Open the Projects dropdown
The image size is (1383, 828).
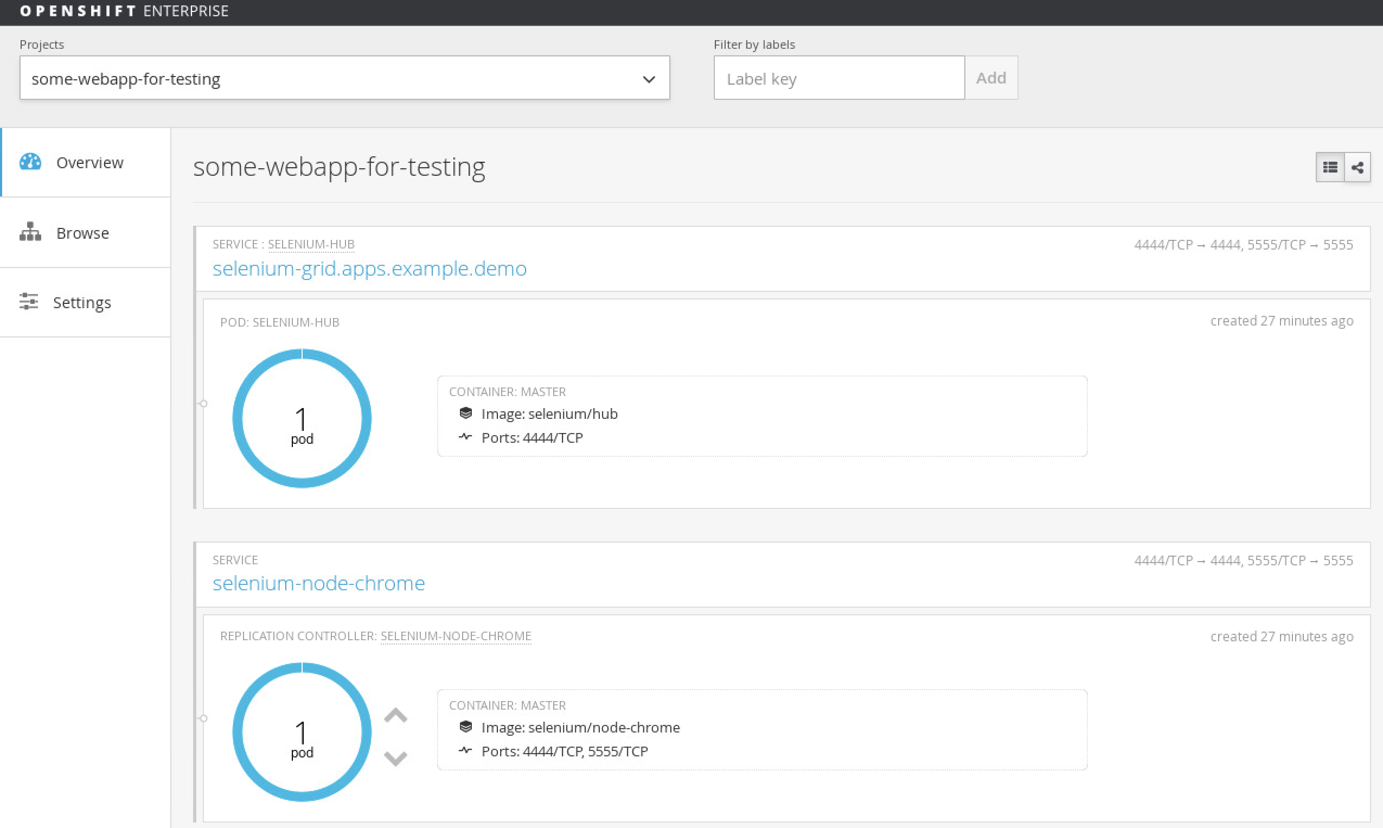coord(335,78)
